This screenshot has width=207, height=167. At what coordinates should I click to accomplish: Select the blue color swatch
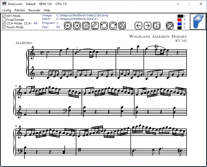[x=180, y=24]
